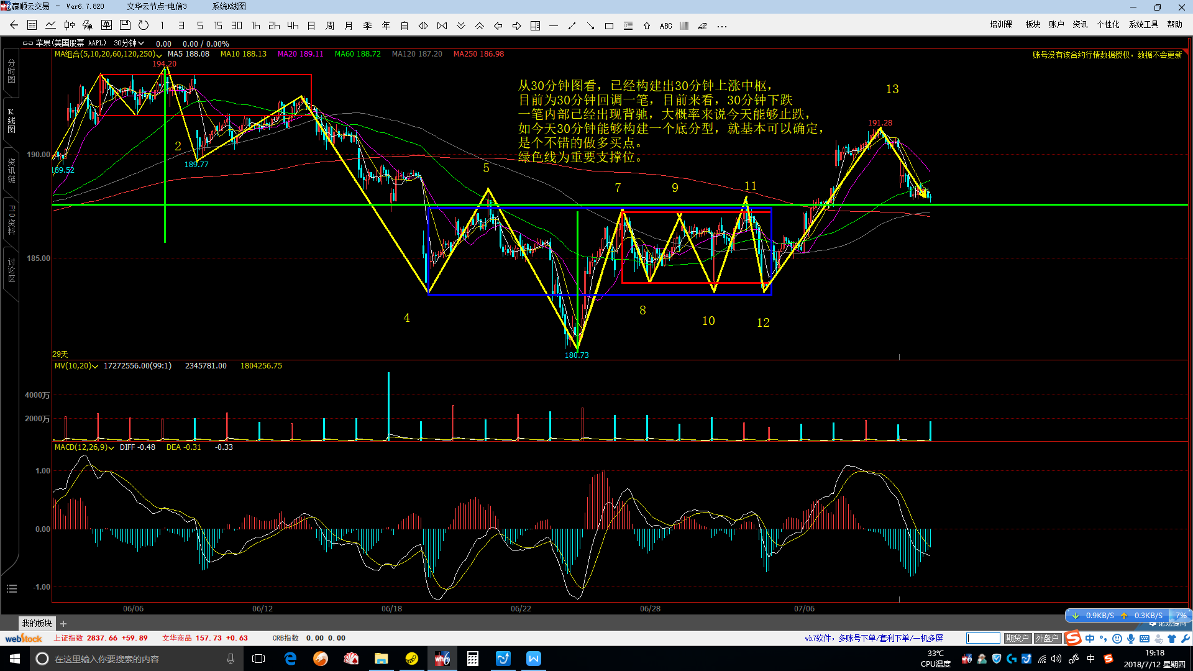Open the K线图 side tab
Image resolution: width=1193 pixels, height=671 pixels.
(11, 121)
